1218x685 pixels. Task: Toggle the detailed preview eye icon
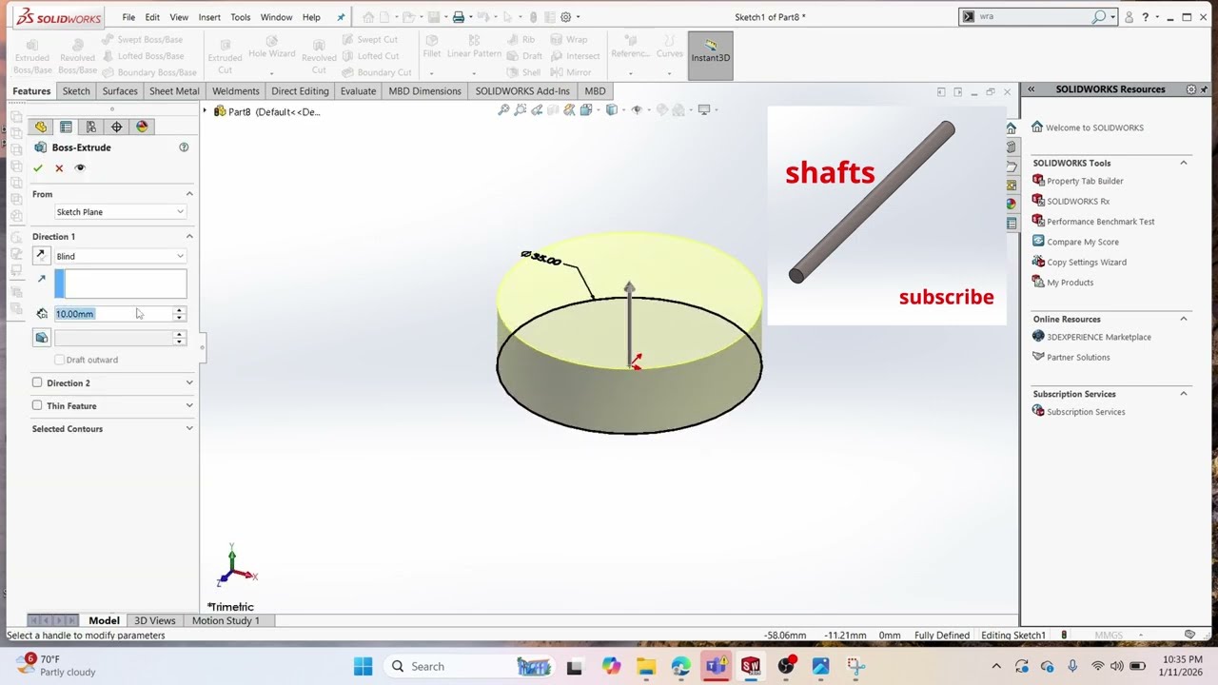pos(80,168)
